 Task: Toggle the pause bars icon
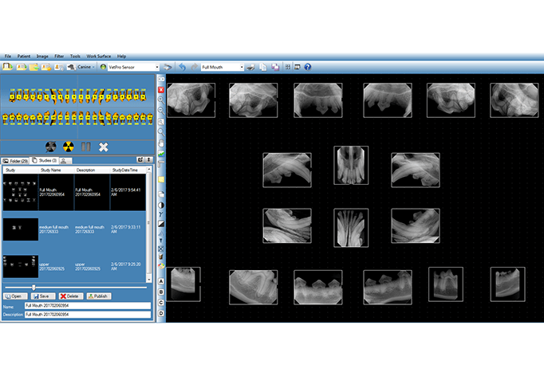point(85,147)
